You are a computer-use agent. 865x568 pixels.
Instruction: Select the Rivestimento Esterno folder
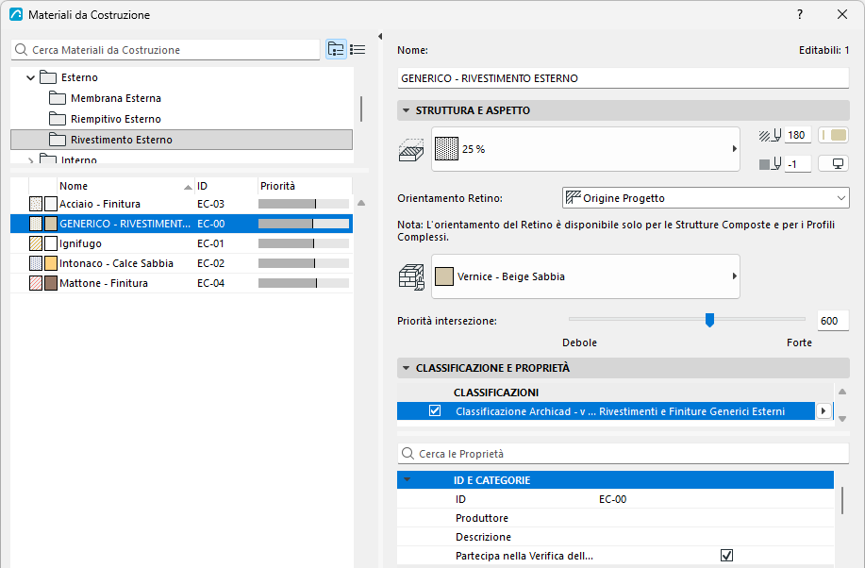[181, 140]
